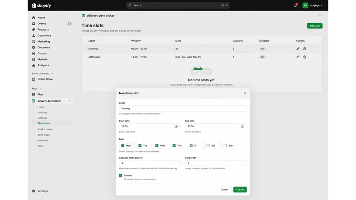Click the Start time clock icon
Screen dimensions: 356x200
(176, 126)
